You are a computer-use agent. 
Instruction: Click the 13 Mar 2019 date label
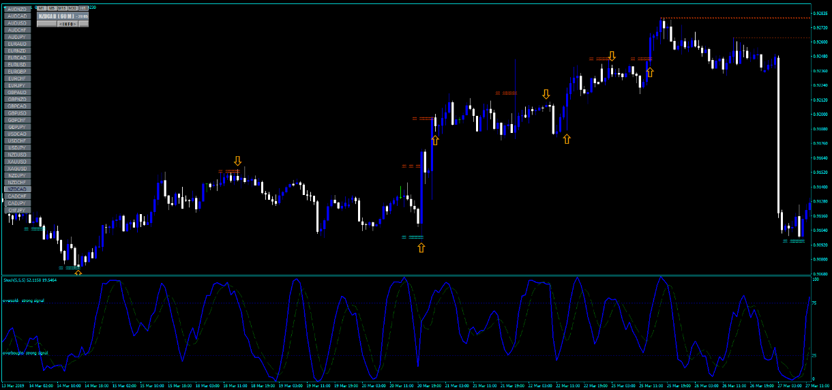pos(14,386)
